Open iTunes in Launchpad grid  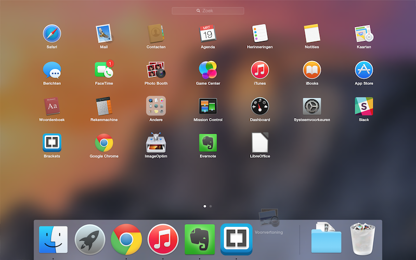259,70
